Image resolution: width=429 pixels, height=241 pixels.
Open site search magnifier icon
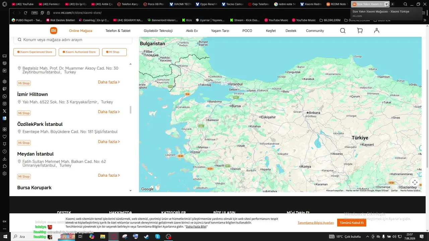tap(343, 31)
